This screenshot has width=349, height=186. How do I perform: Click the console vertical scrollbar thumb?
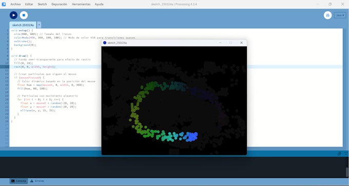[x=347, y=172]
